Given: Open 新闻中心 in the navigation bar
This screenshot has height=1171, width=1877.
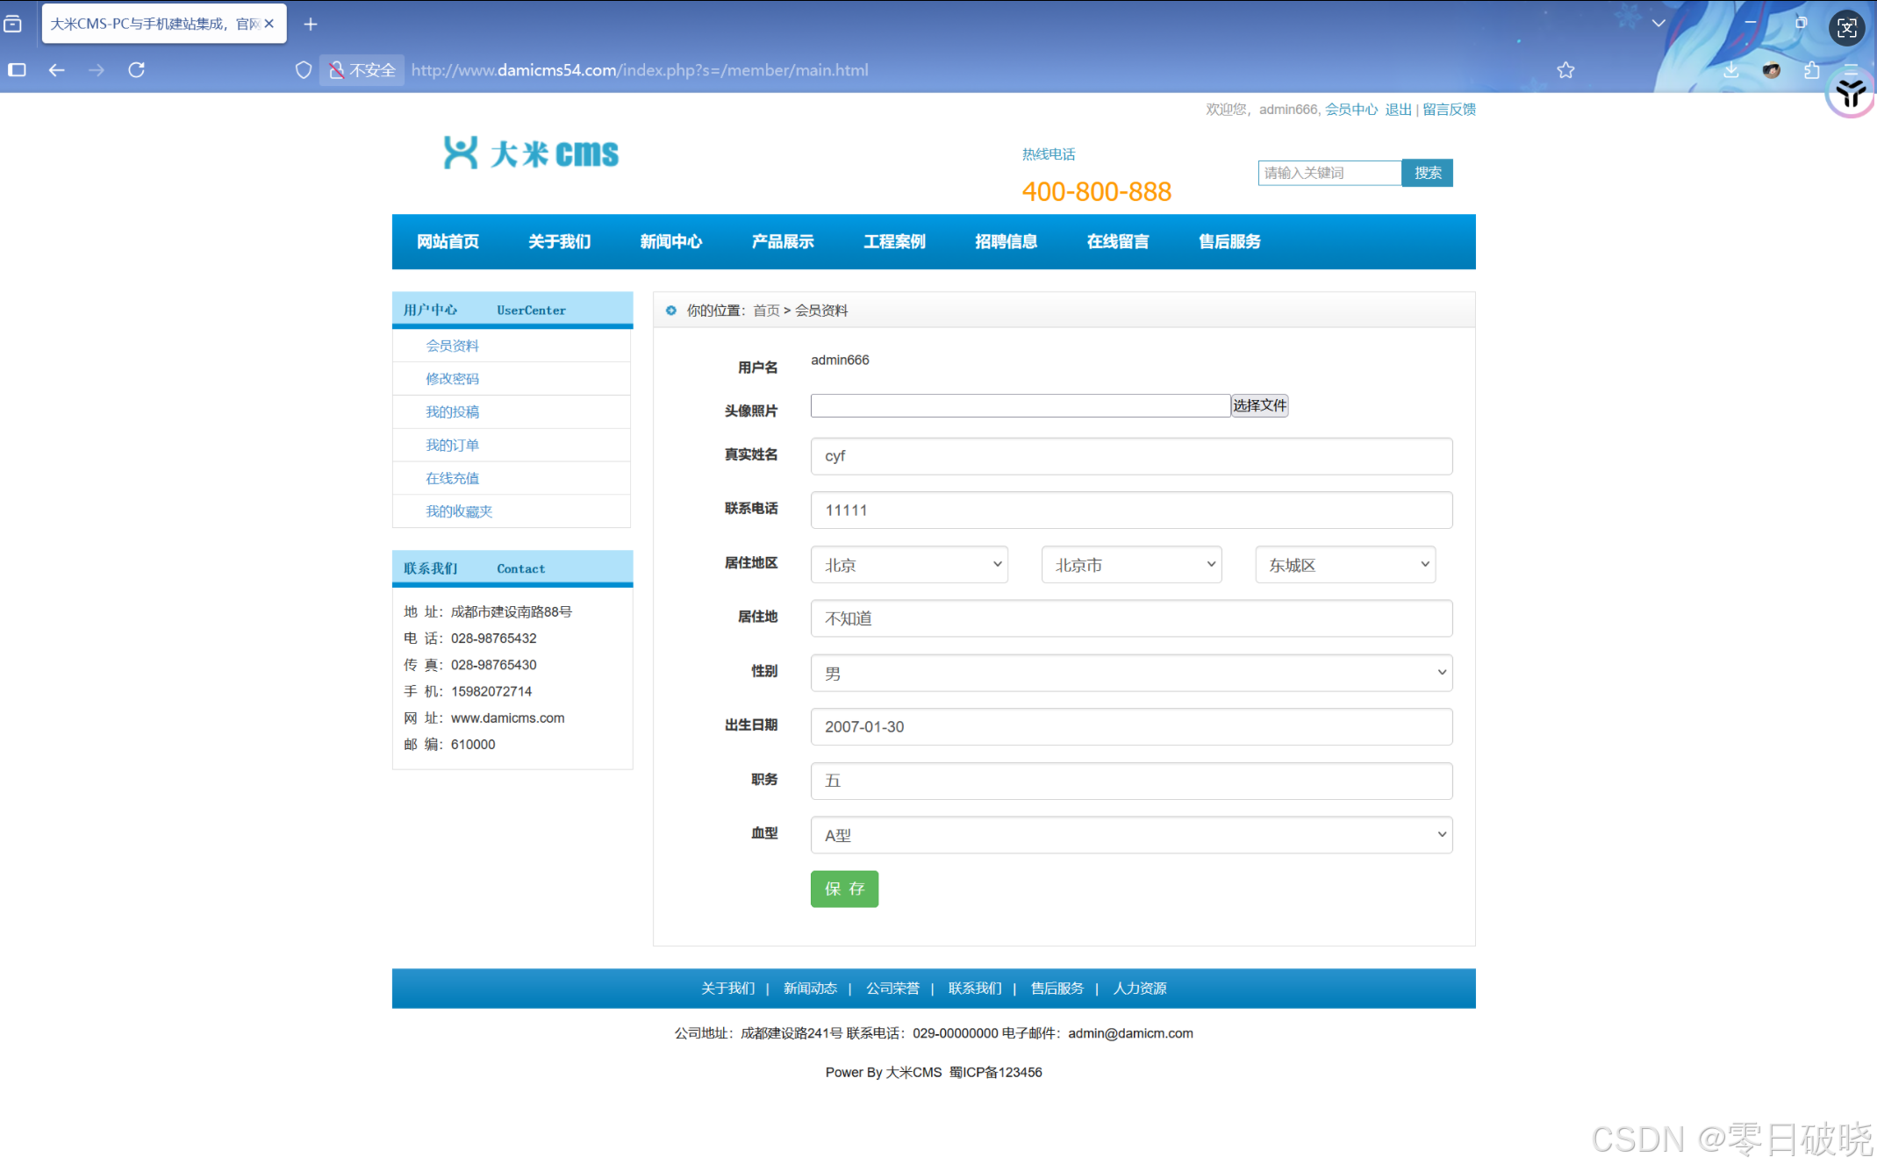Looking at the screenshot, I should coord(670,242).
